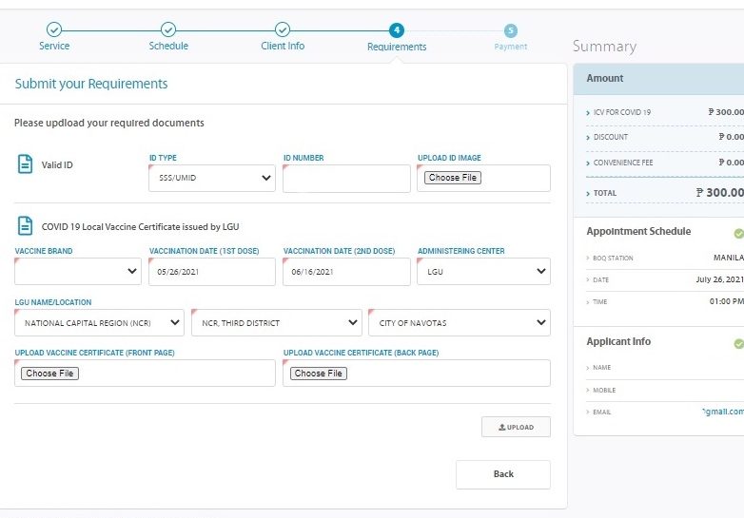
Task: Click the Back button
Action: (x=502, y=474)
